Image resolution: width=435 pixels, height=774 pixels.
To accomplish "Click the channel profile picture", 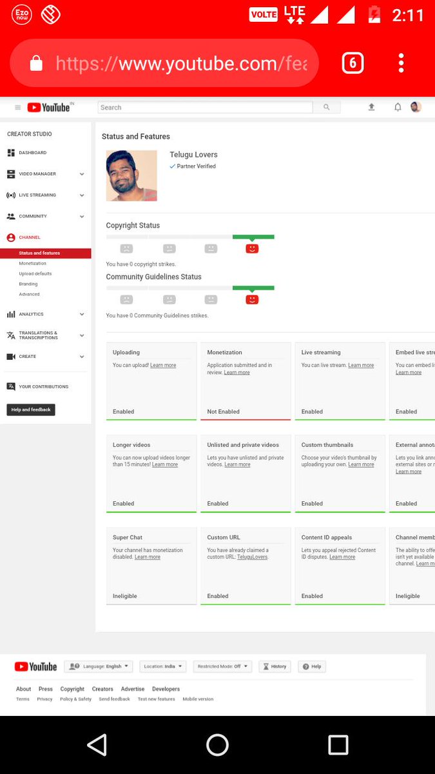I will [131, 175].
